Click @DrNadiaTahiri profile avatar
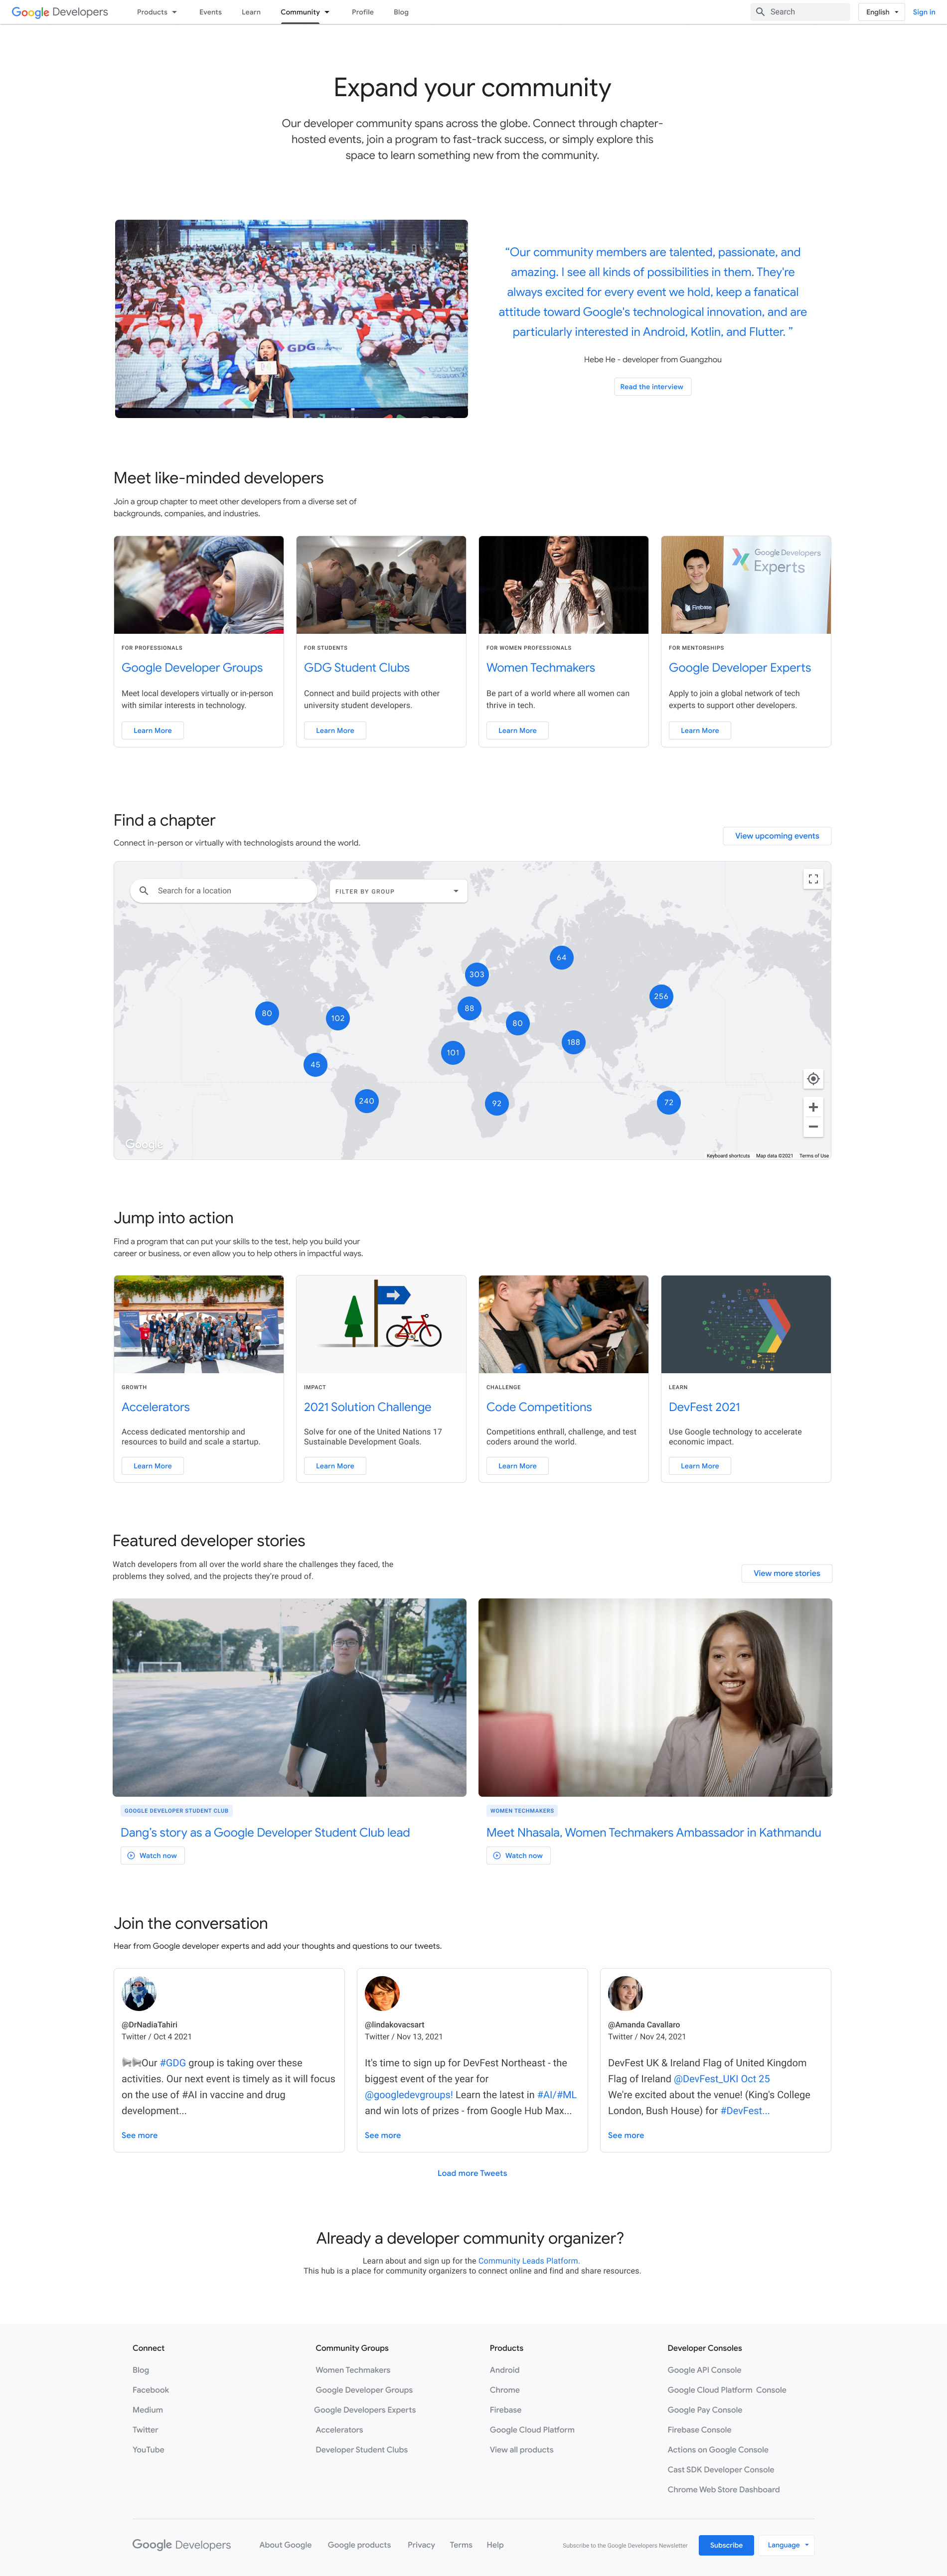The width and height of the screenshot is (947, 2576). coord(139,1993)
